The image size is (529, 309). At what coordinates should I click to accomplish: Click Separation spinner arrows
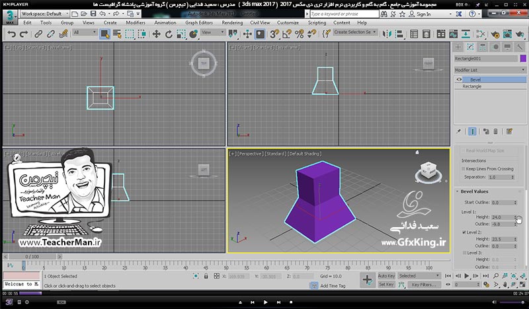tap(512, 177)
